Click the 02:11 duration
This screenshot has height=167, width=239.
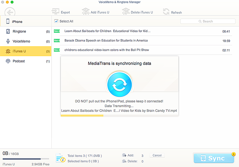click(226, 50)
